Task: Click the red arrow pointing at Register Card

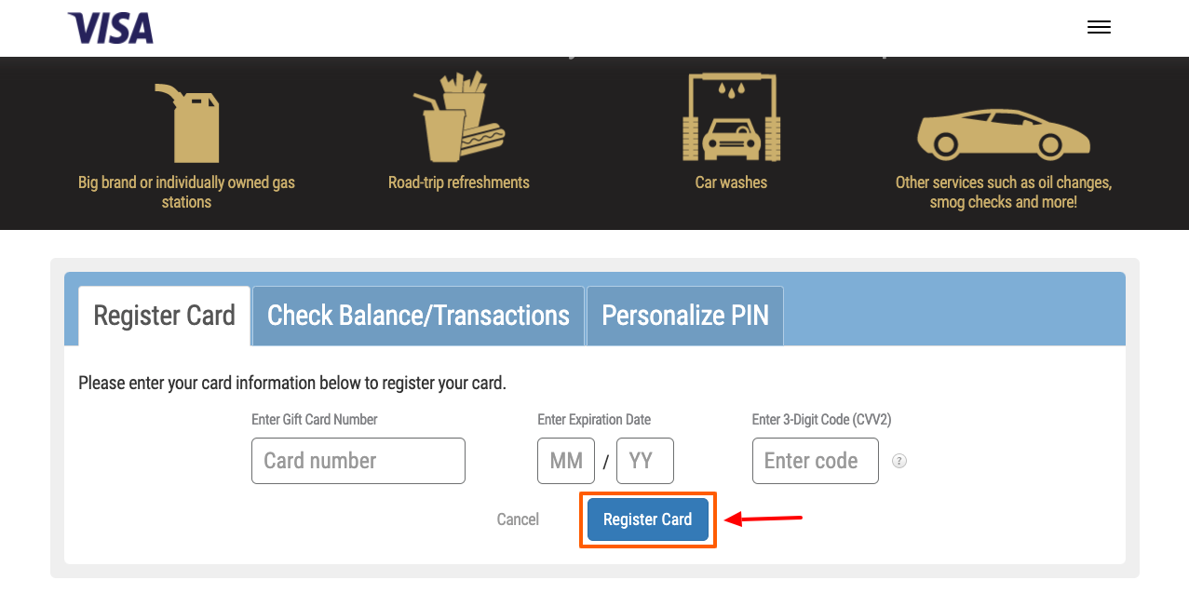Action: 760,519
